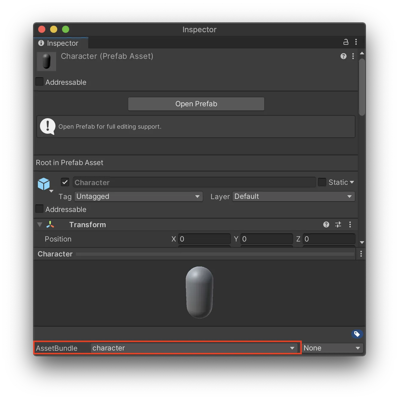The image size is (399, 400).
Task: Click the Transform component help icon
Action: (326, 224)
